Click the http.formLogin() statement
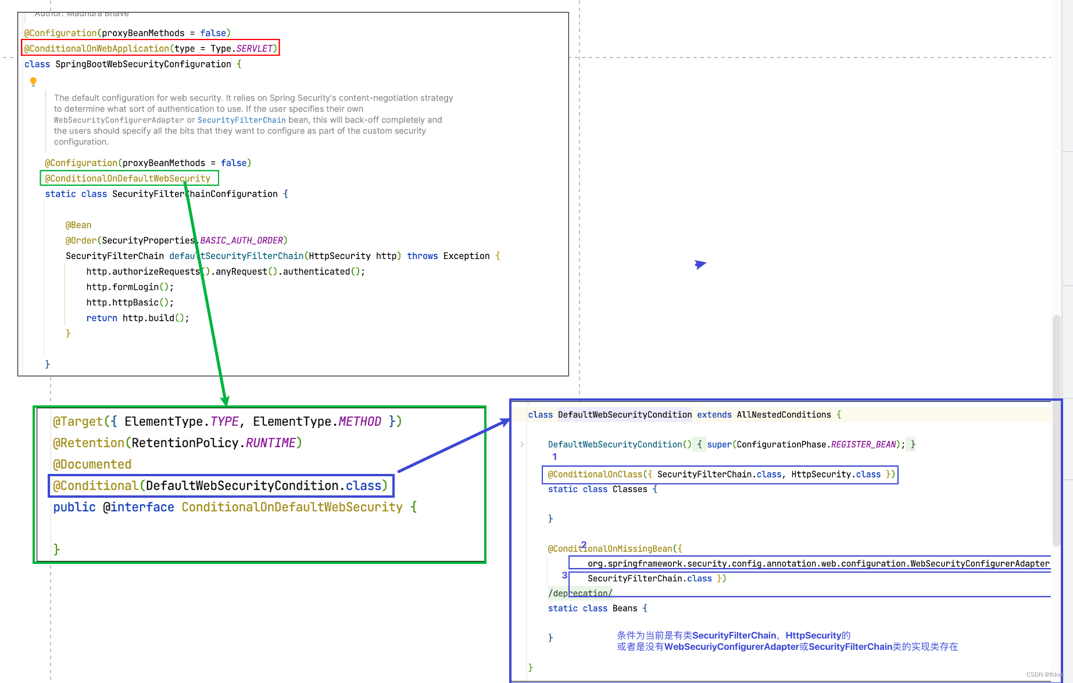The width and height of the screenshot is (1073, 683). click(x=130, y=287)
